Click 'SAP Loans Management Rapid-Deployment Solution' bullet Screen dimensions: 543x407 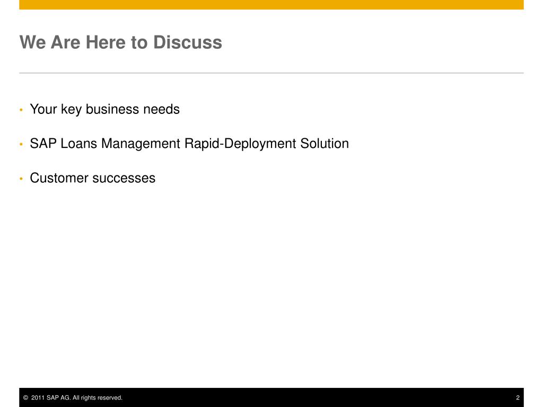[189, 144]
